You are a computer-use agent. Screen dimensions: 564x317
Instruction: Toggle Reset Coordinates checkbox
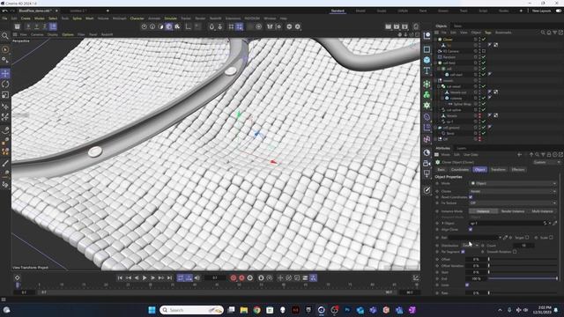471,197
